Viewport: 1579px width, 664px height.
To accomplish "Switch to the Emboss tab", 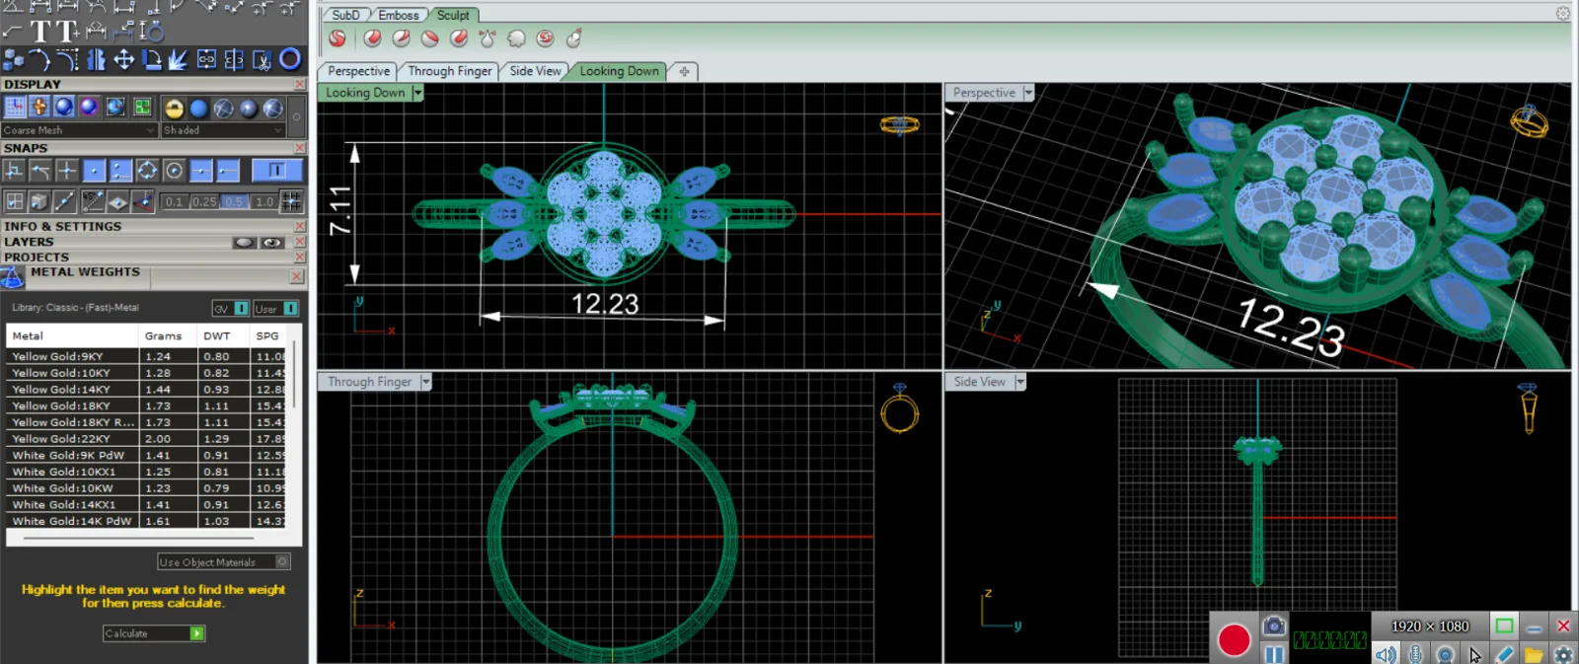I will [x=399, y=15].
